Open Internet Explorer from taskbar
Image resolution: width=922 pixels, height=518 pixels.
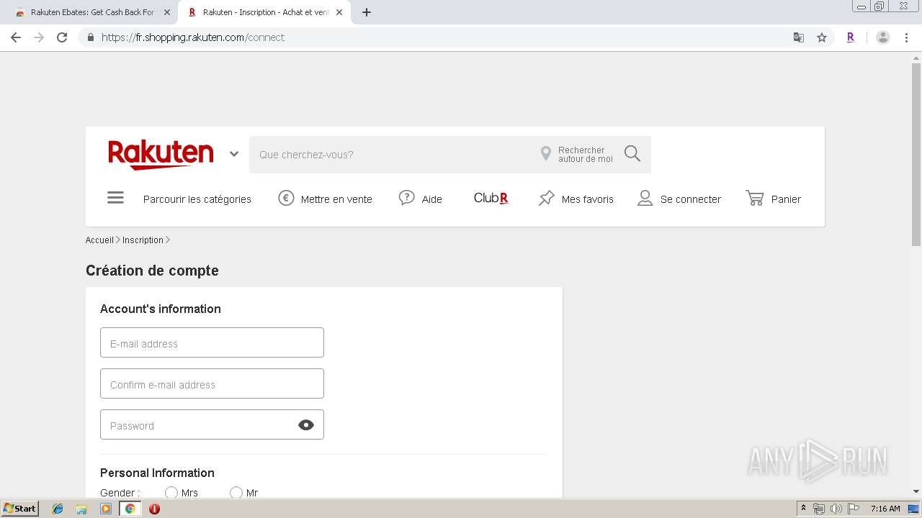[58, 509]
